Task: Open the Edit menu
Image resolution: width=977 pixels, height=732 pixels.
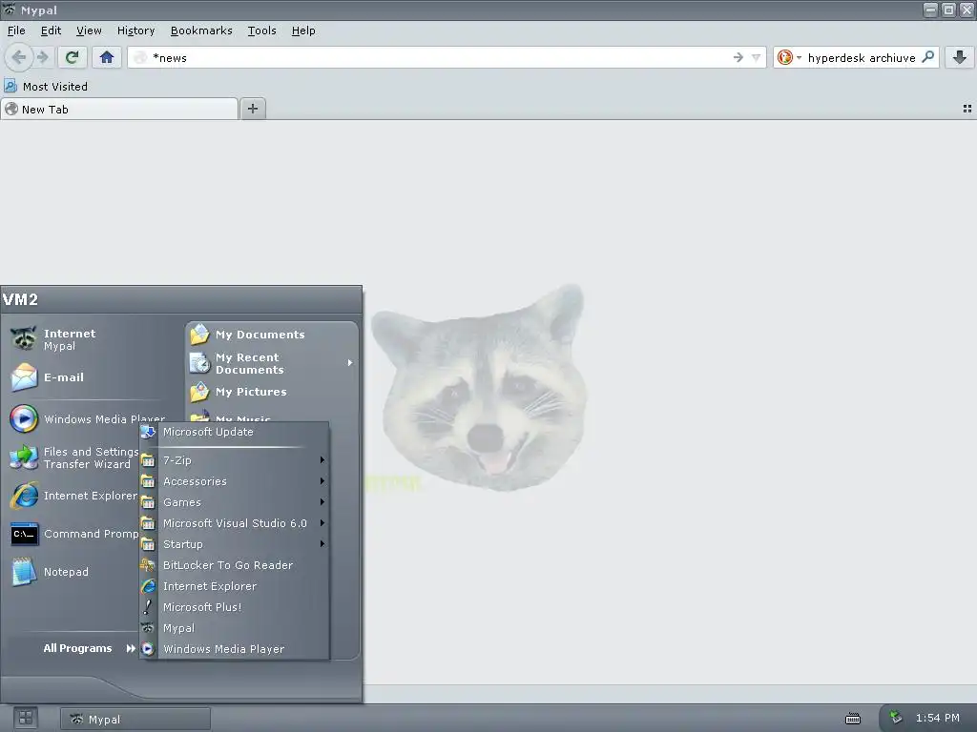Action: click(x=51, y=30)
